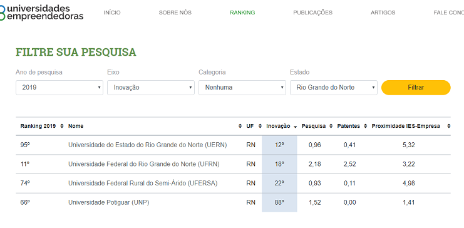Sort by Proximidade IES-Empresa arrows
Viewport: 464px width, 228px height.
tap(448, 126)
